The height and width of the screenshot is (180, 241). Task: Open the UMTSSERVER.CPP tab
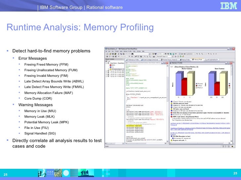pyautogui.click(x=212, y=60)
